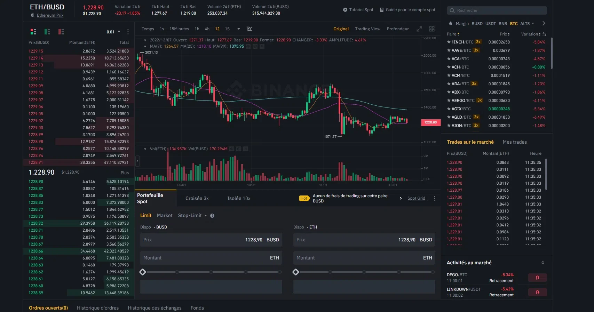The width and height of the screenshot is (594, 312).
Task: Click the buy Montant ETH input field
Action: (x=211, y=258)
